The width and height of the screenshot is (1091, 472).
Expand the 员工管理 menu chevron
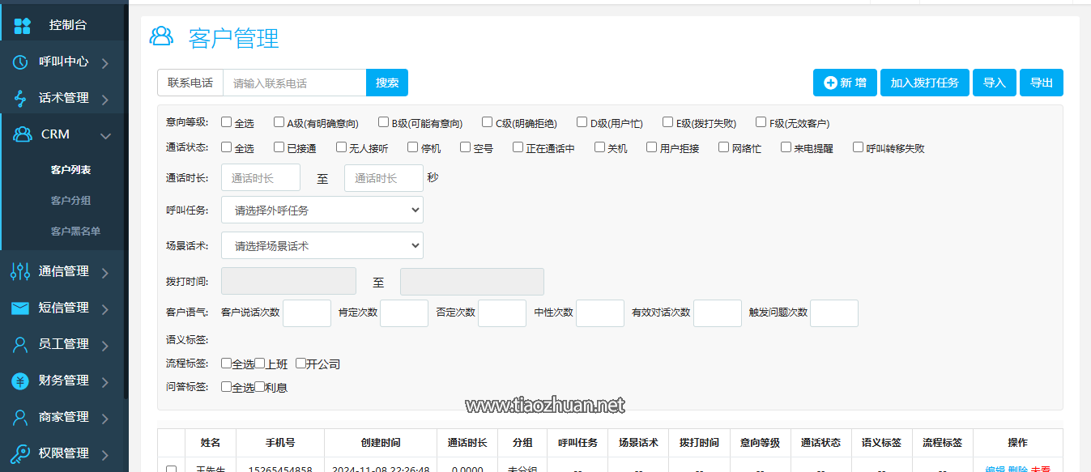point(105,345)
